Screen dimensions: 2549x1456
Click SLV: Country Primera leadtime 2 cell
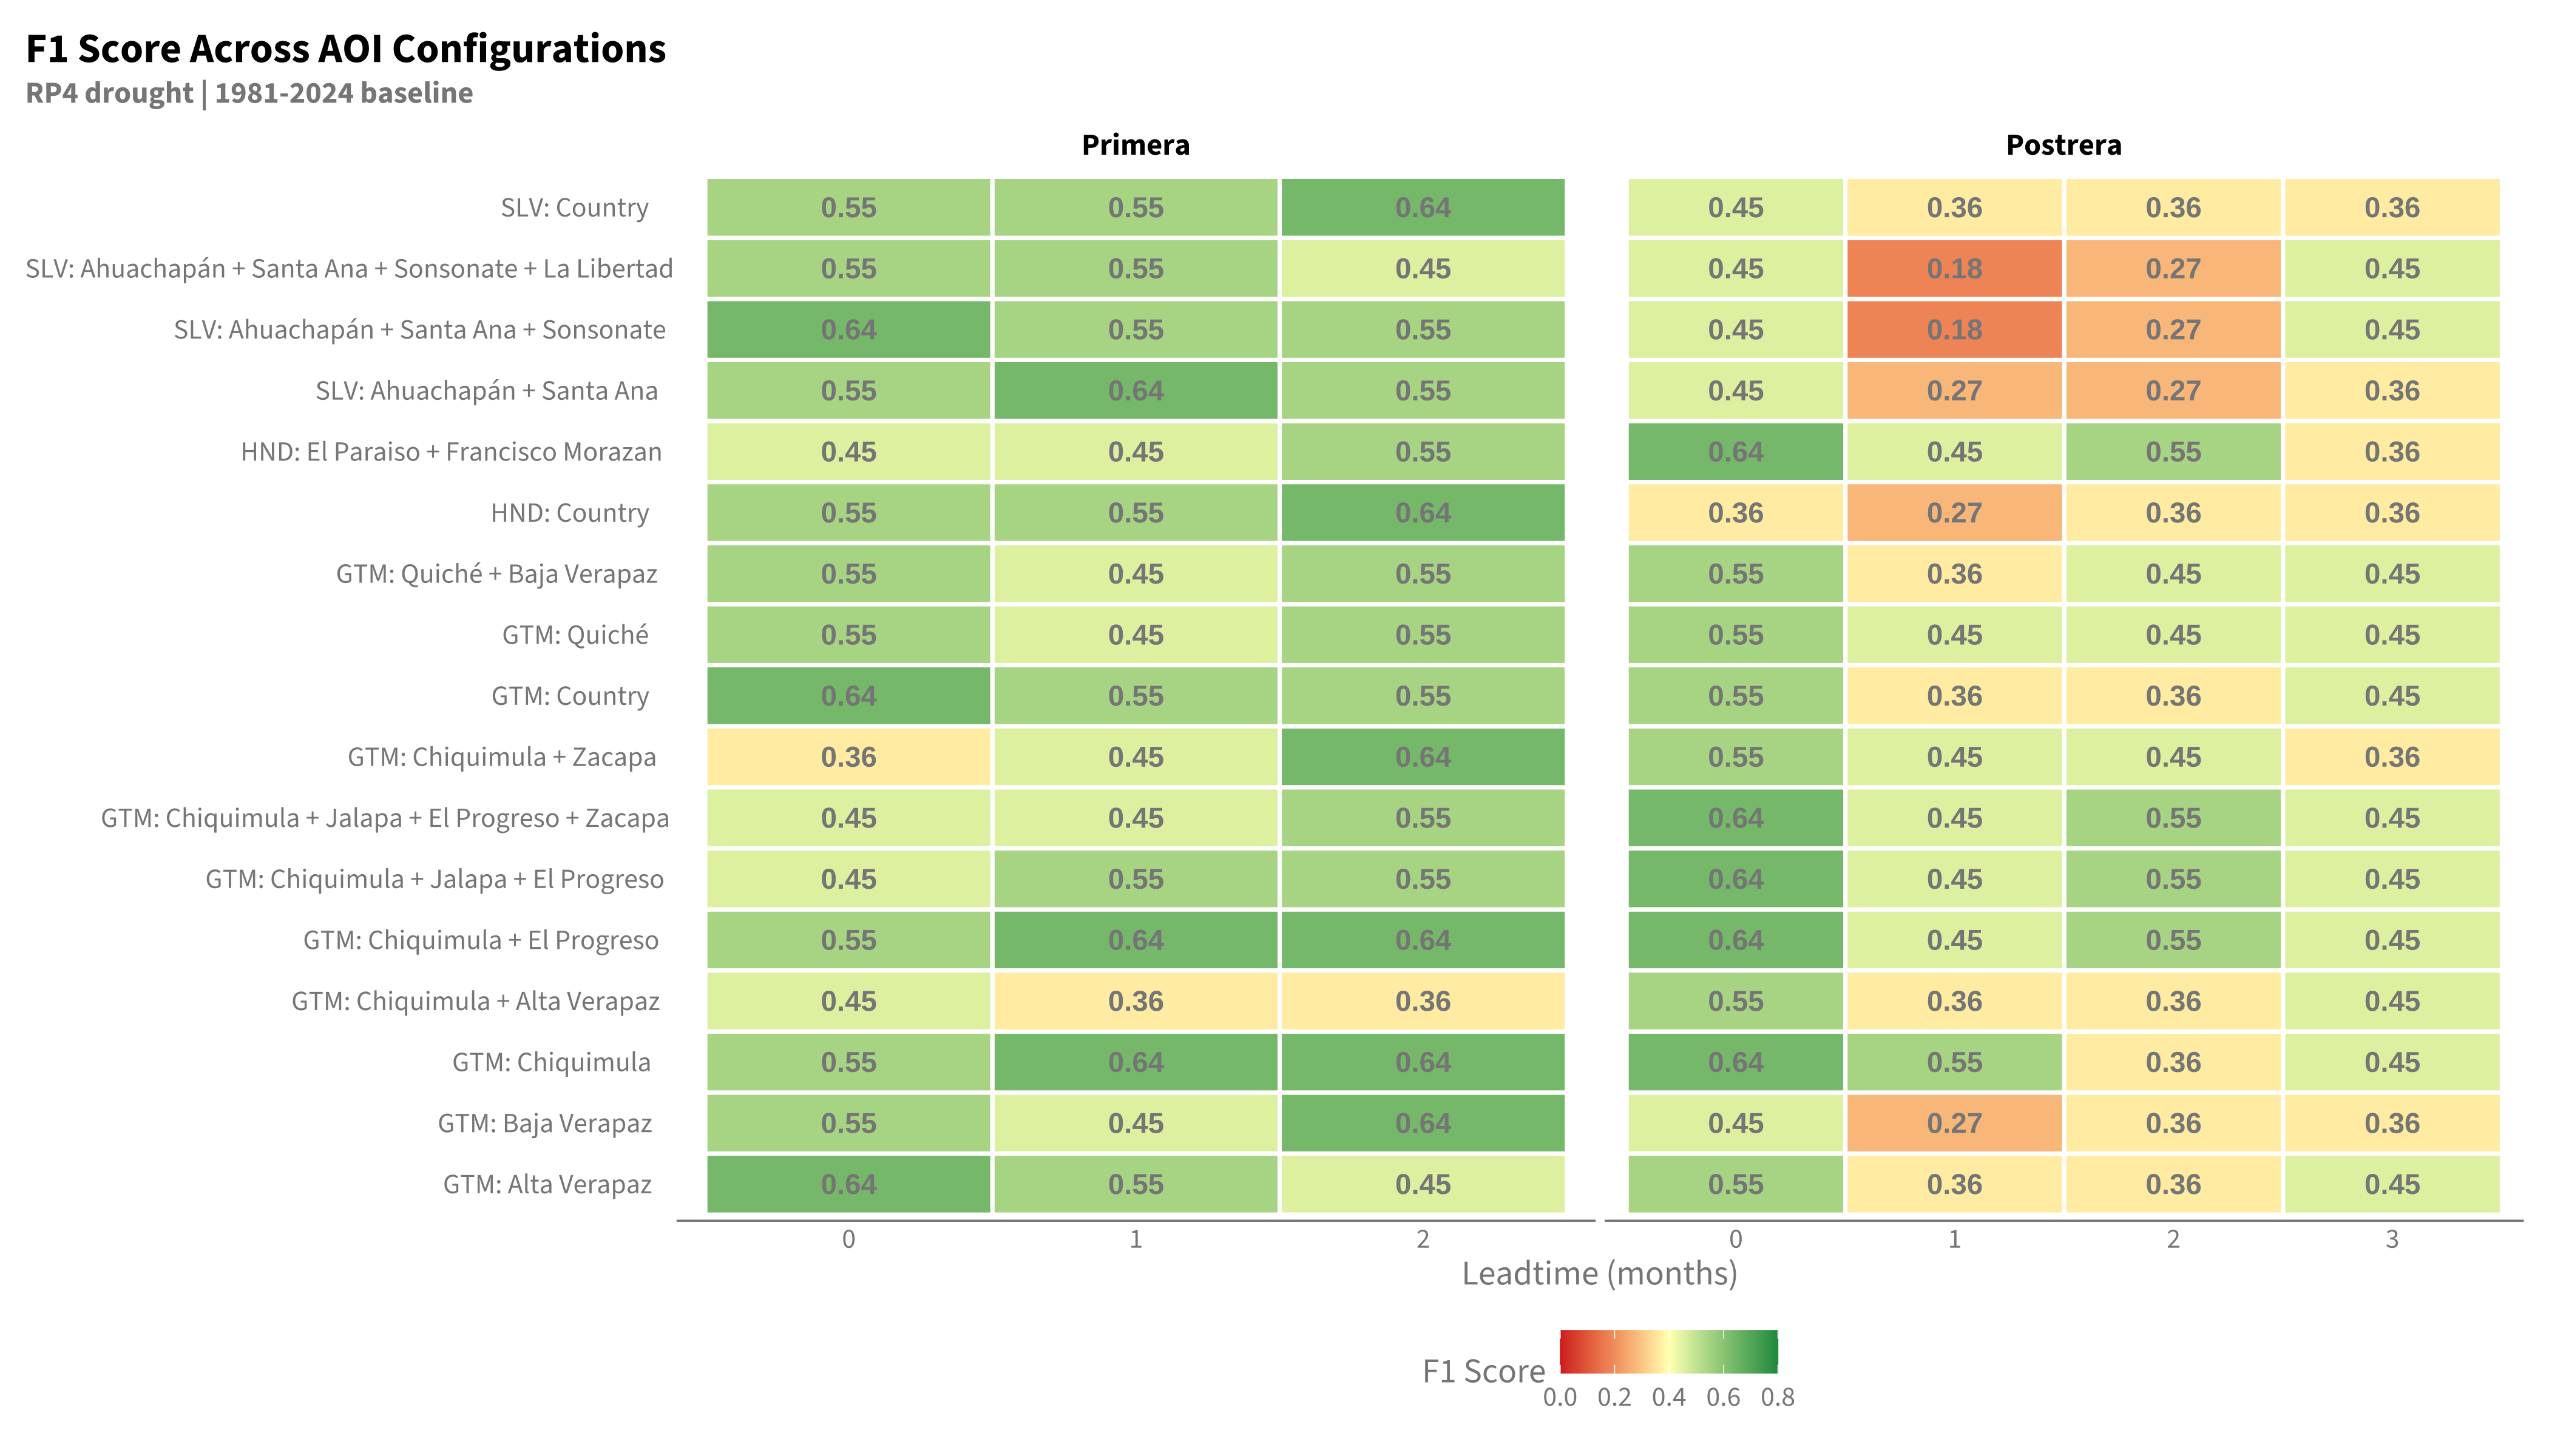pos(1423,208)
